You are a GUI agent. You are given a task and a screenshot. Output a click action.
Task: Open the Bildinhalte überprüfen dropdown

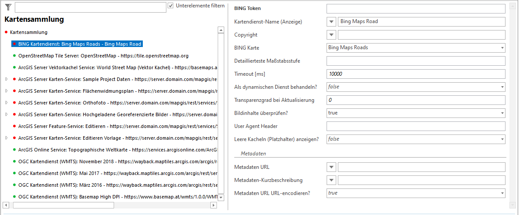pos(416,113)
